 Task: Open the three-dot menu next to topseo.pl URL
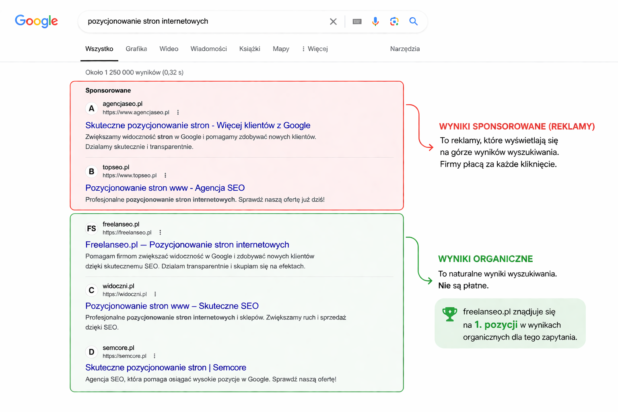(x=165, y=175)
